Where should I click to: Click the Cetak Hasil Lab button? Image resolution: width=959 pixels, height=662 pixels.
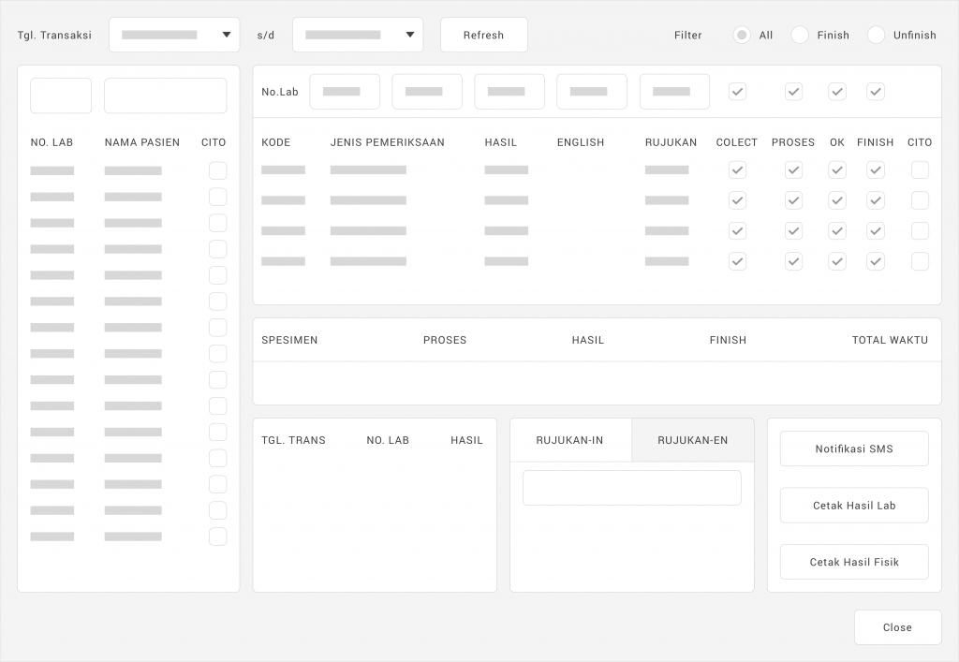coord(853,505)
